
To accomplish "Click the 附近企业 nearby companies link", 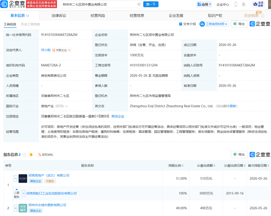I will pos(118,116).
